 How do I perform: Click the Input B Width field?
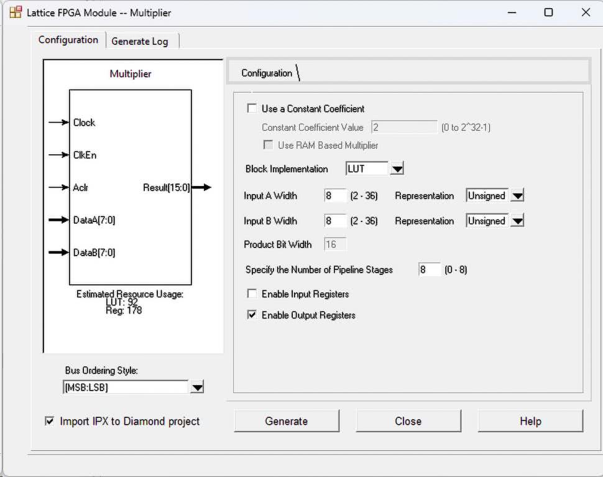335,221
